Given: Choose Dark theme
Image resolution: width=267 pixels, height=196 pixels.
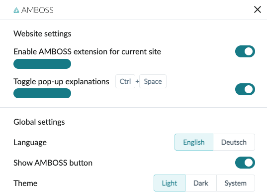Looking at the screenshot, I should 201,183.
